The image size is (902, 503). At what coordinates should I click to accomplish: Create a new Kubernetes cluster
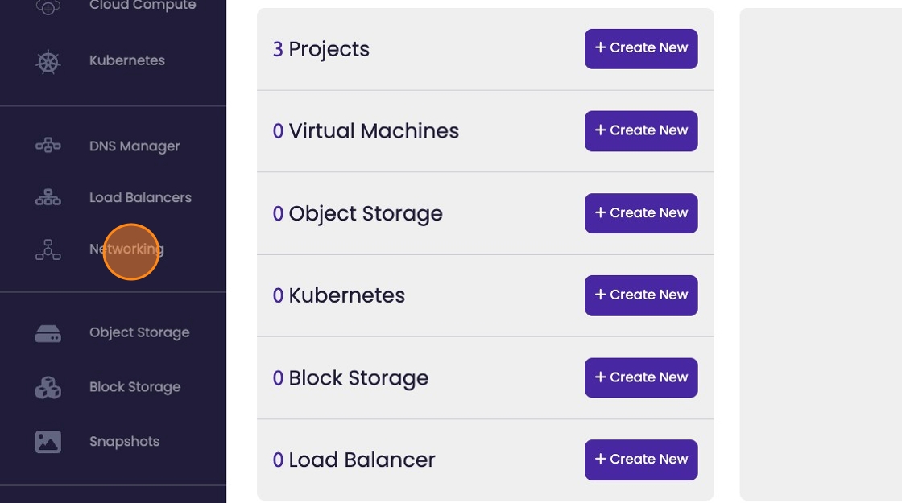(x=641, y=295)
